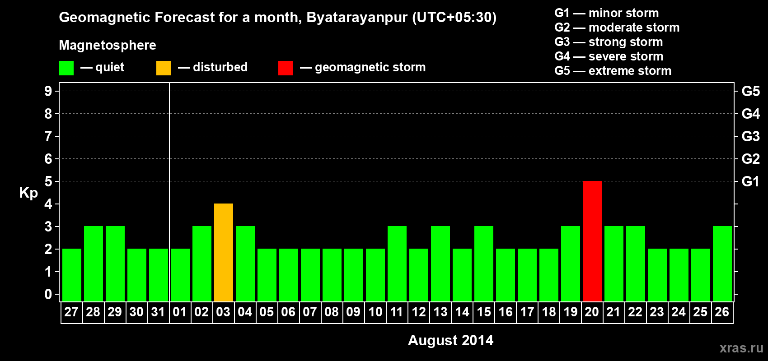Click the green bar for day 19
The height and width of the screenshot is (361, 768).
(571, 264)
